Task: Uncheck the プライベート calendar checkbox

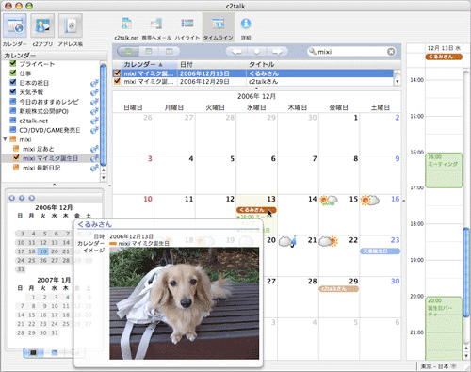Action: click(x=13, y=64)
